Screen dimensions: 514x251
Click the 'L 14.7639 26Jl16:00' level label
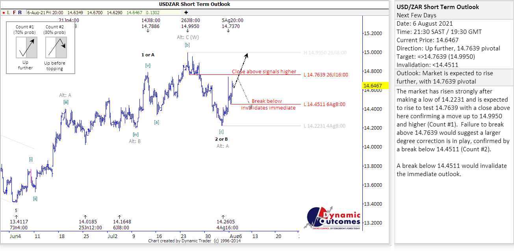[326, 74]
